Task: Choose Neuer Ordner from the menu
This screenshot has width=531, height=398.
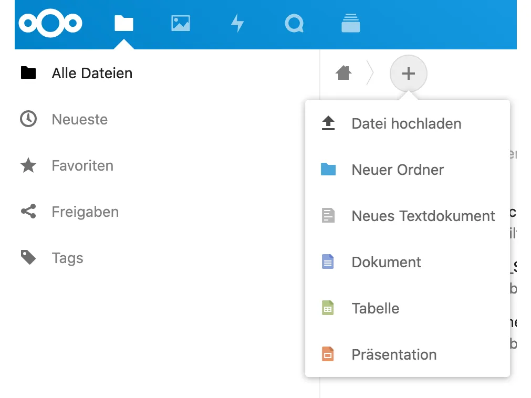Action: [x=408, y=170]
